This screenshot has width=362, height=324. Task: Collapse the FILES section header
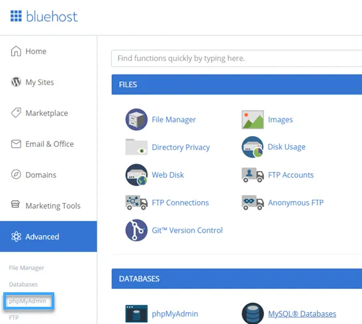coord(237,85)
